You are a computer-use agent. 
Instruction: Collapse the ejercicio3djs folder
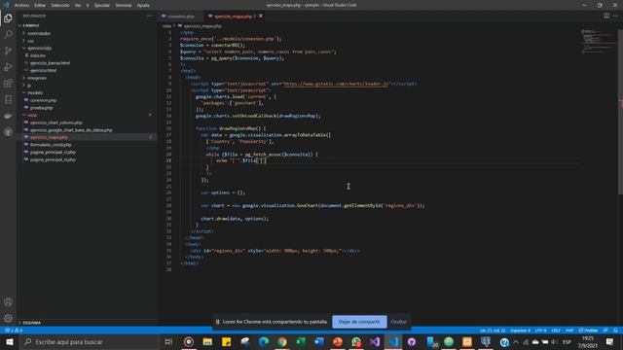click(x=39, y=48)
